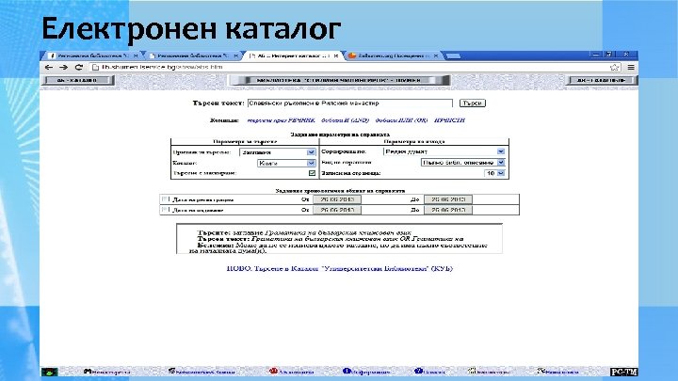Go forward with the browser forward arrow
Screen dimensions: 678x381
pyautogui.click(x=64, y=68)
